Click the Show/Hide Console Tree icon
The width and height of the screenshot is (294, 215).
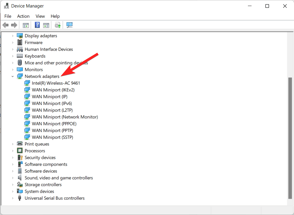click(x=26, y=25)
